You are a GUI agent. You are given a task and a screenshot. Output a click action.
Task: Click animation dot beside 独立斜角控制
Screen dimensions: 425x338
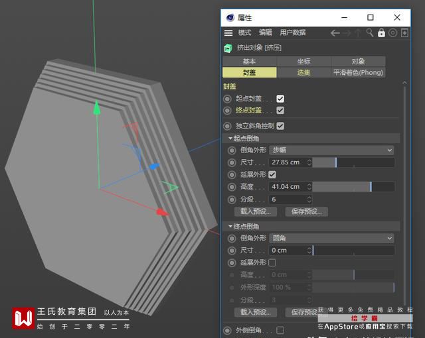227,126
